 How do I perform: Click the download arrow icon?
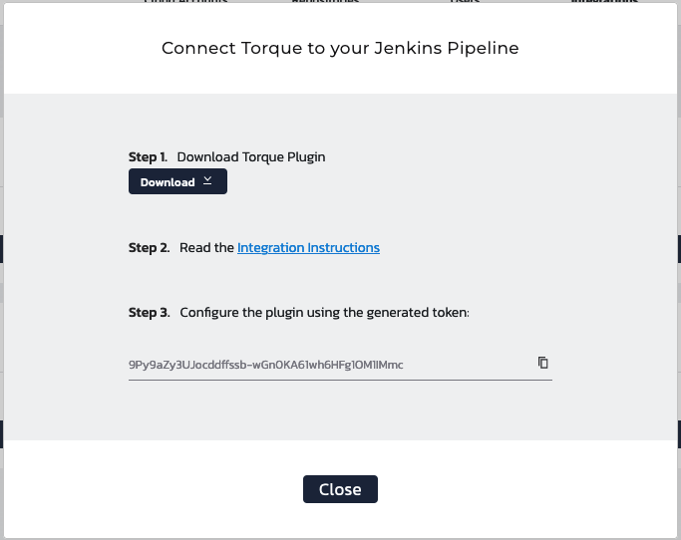(x=207, y=181)
